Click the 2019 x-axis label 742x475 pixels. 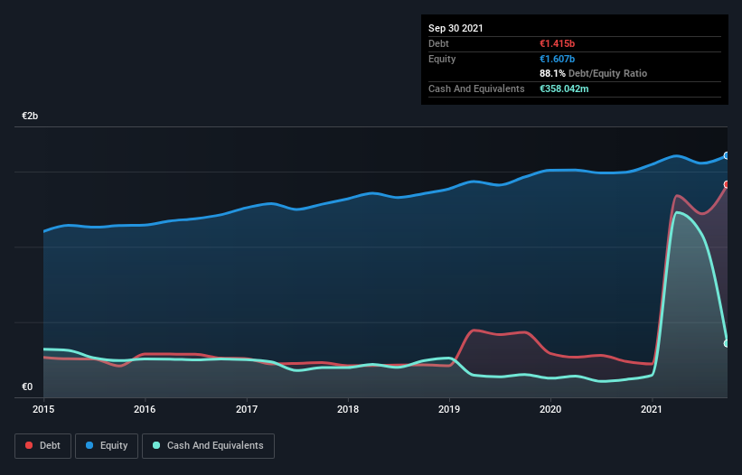pyautogui.click(x=449, y=409)
